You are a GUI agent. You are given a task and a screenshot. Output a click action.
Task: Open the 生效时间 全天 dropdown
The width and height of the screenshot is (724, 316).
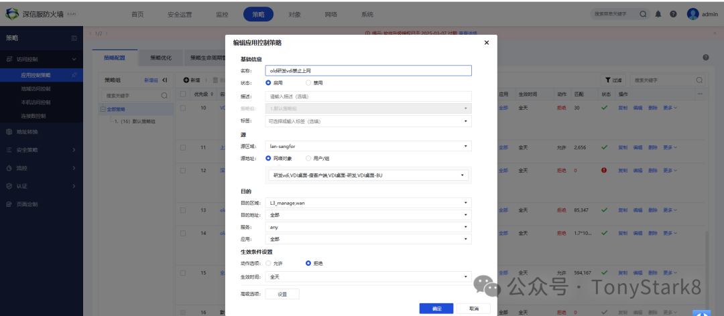(x=369, y=276)
